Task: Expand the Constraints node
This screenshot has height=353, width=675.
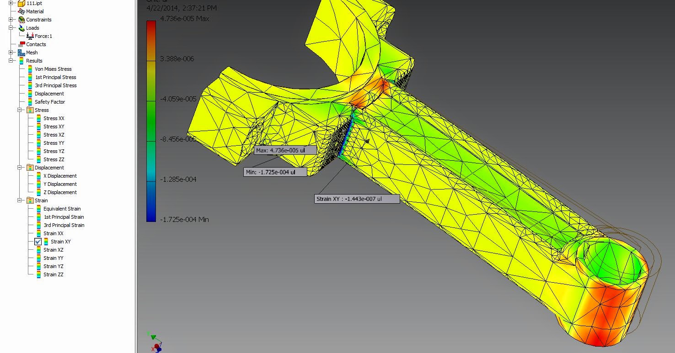Action: [x=11, y=20]
